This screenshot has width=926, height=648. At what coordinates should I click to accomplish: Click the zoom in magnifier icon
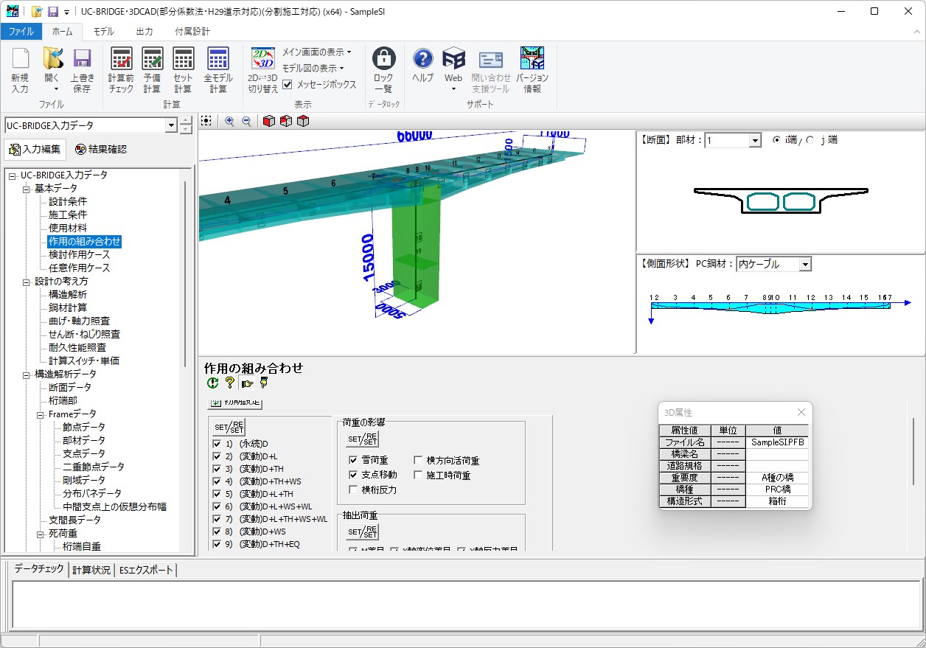[229, 122]
